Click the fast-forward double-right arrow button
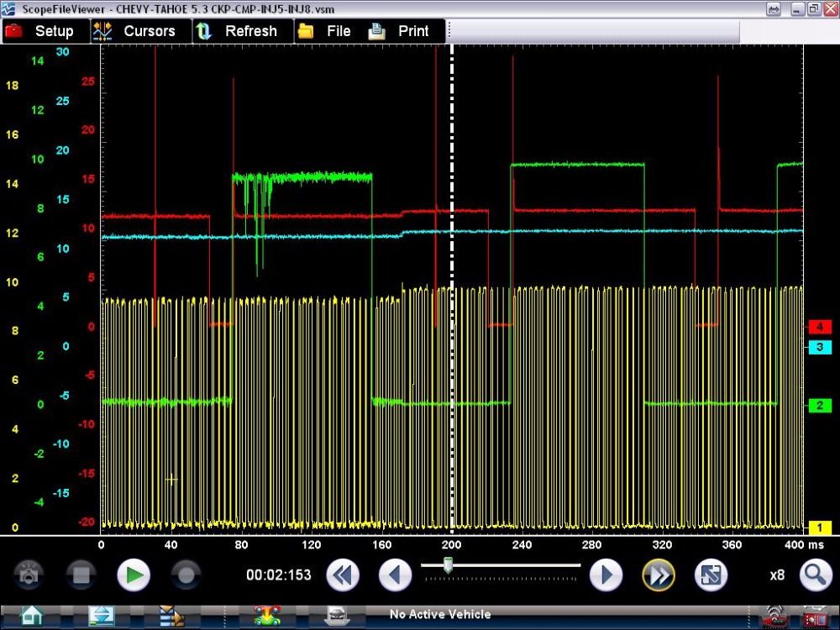 pos(659,575)
